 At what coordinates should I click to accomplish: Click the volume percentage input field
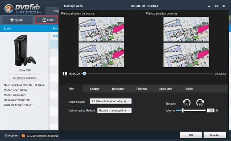coord(210,111)
